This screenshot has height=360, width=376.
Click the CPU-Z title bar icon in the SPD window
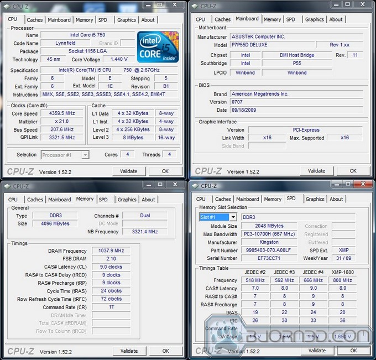(195, 186)
